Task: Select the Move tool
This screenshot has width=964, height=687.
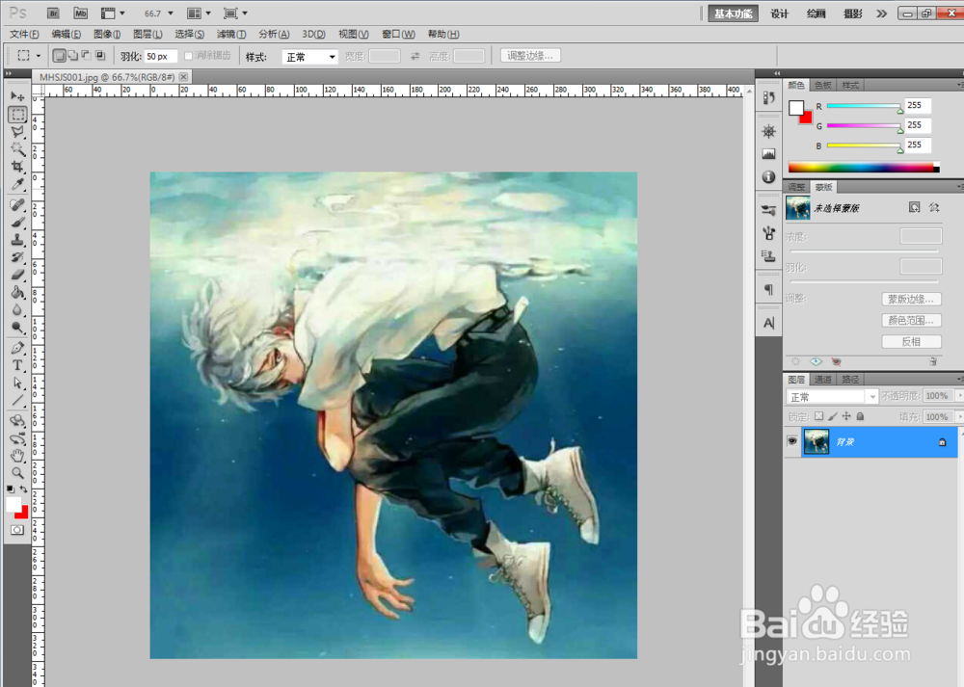Action: [x=17, y=96]
